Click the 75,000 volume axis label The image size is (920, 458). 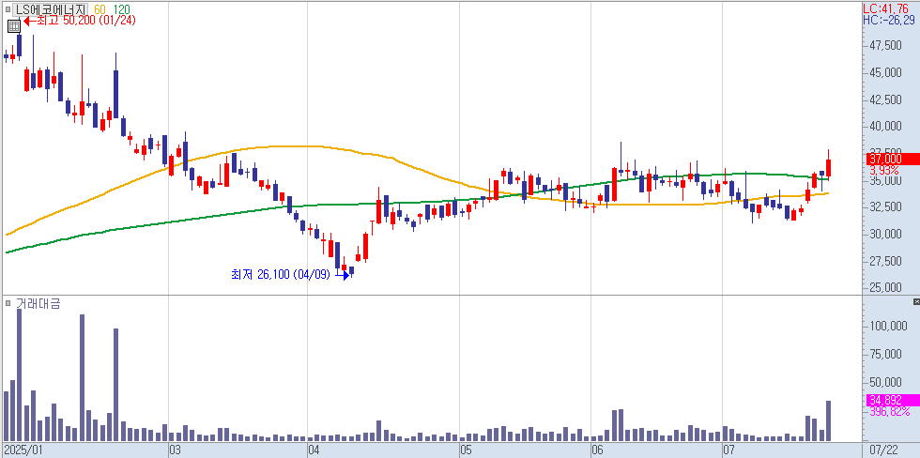click(x=885, y=354)
